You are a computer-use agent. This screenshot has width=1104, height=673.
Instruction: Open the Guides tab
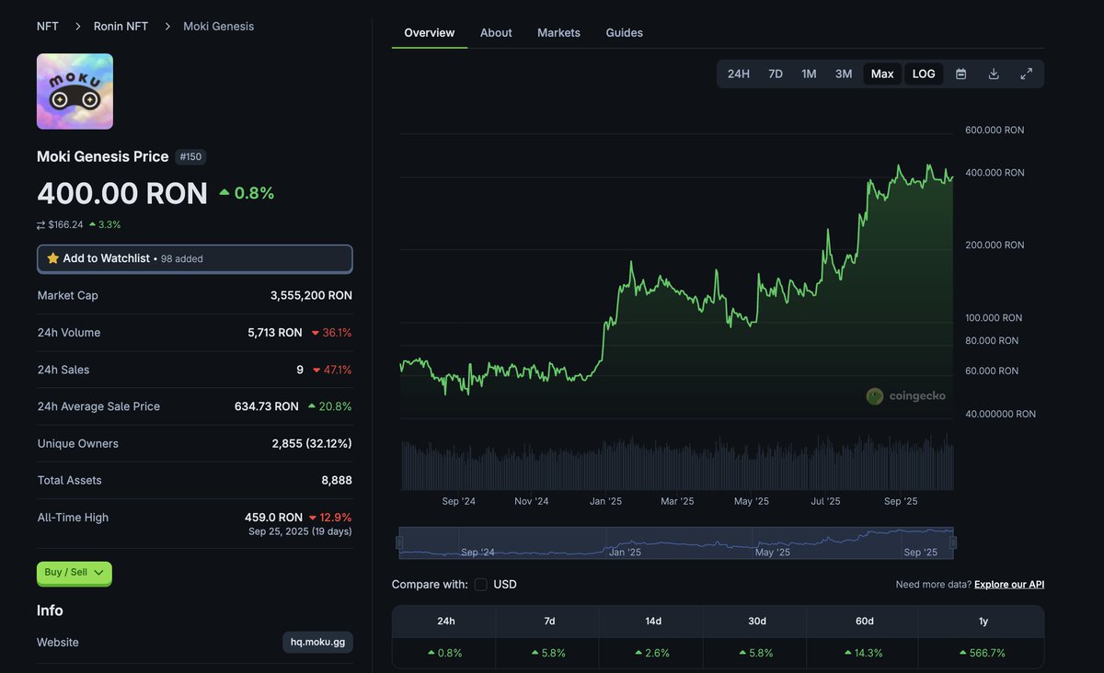(624, 32)
